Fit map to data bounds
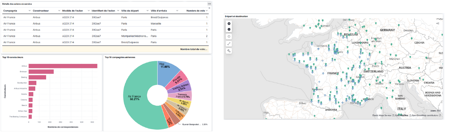The image size is (450, 132). click(229, 37)
